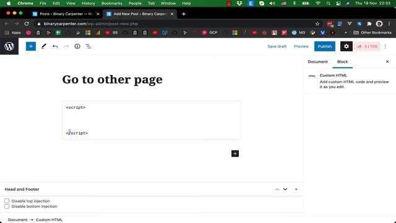Open the Help menu

click(x=186, y=3)
